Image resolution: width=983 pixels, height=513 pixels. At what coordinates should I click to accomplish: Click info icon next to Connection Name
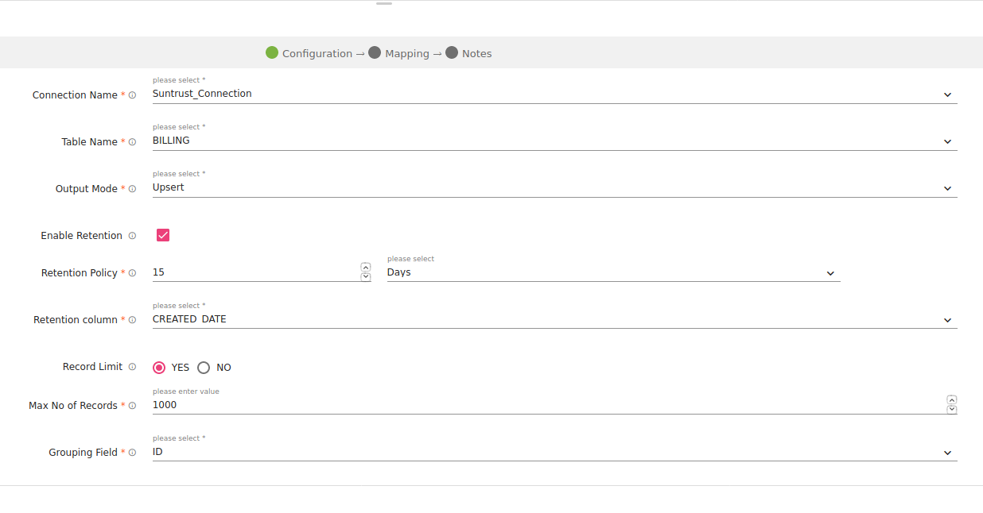coord(132,95)
